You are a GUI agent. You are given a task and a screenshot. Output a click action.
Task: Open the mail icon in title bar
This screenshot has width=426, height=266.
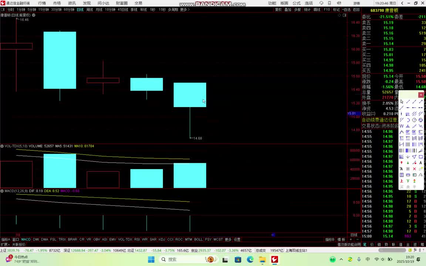[339, 3]
